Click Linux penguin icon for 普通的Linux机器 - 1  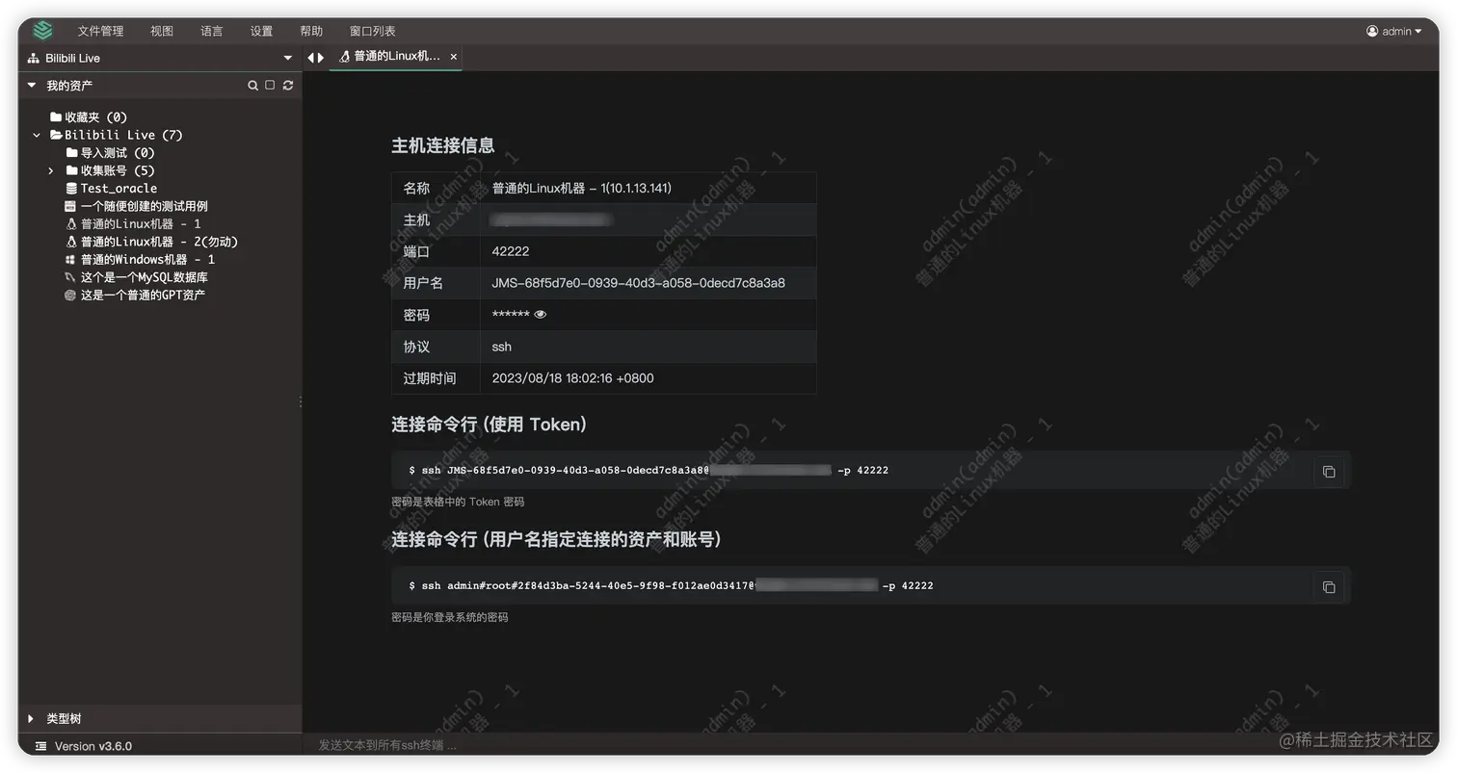point(71,223)
